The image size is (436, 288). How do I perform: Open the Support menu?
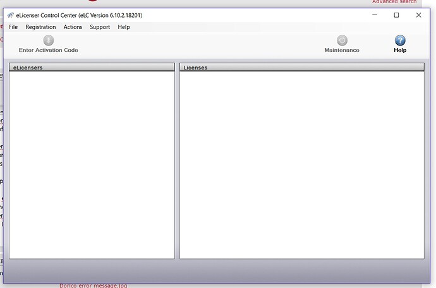coord(100,27)
